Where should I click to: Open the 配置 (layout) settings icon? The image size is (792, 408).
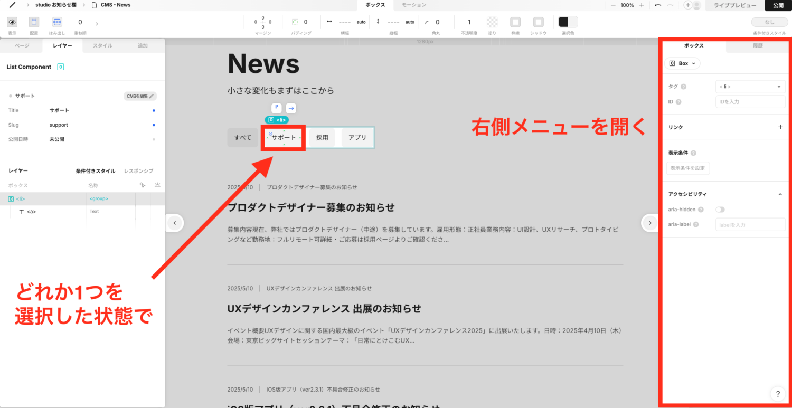[x=33, y=22]
